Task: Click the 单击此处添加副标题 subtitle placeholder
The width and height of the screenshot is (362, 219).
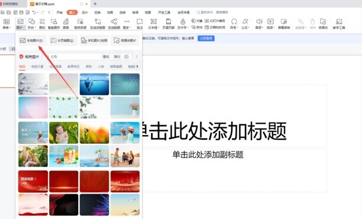Action: click(208, 154)
